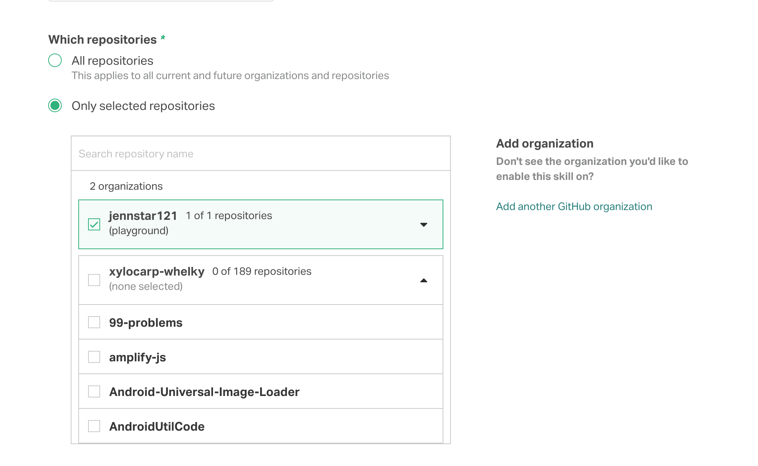
Task: Collapse the xylocarp-whelky repository list arrow
Action: coord(423,280)
